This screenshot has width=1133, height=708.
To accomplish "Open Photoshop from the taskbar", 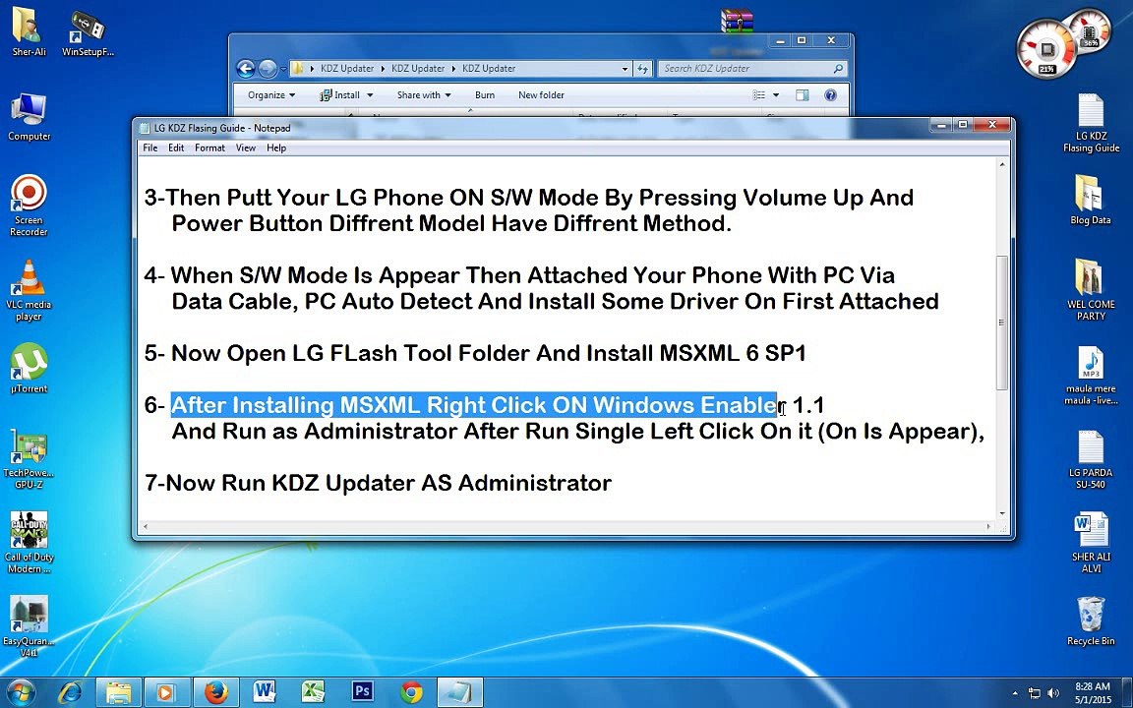I will pyautogui.click(x=362, y=692).
